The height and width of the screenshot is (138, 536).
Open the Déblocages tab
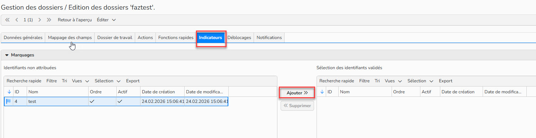(x=239, y=38)
